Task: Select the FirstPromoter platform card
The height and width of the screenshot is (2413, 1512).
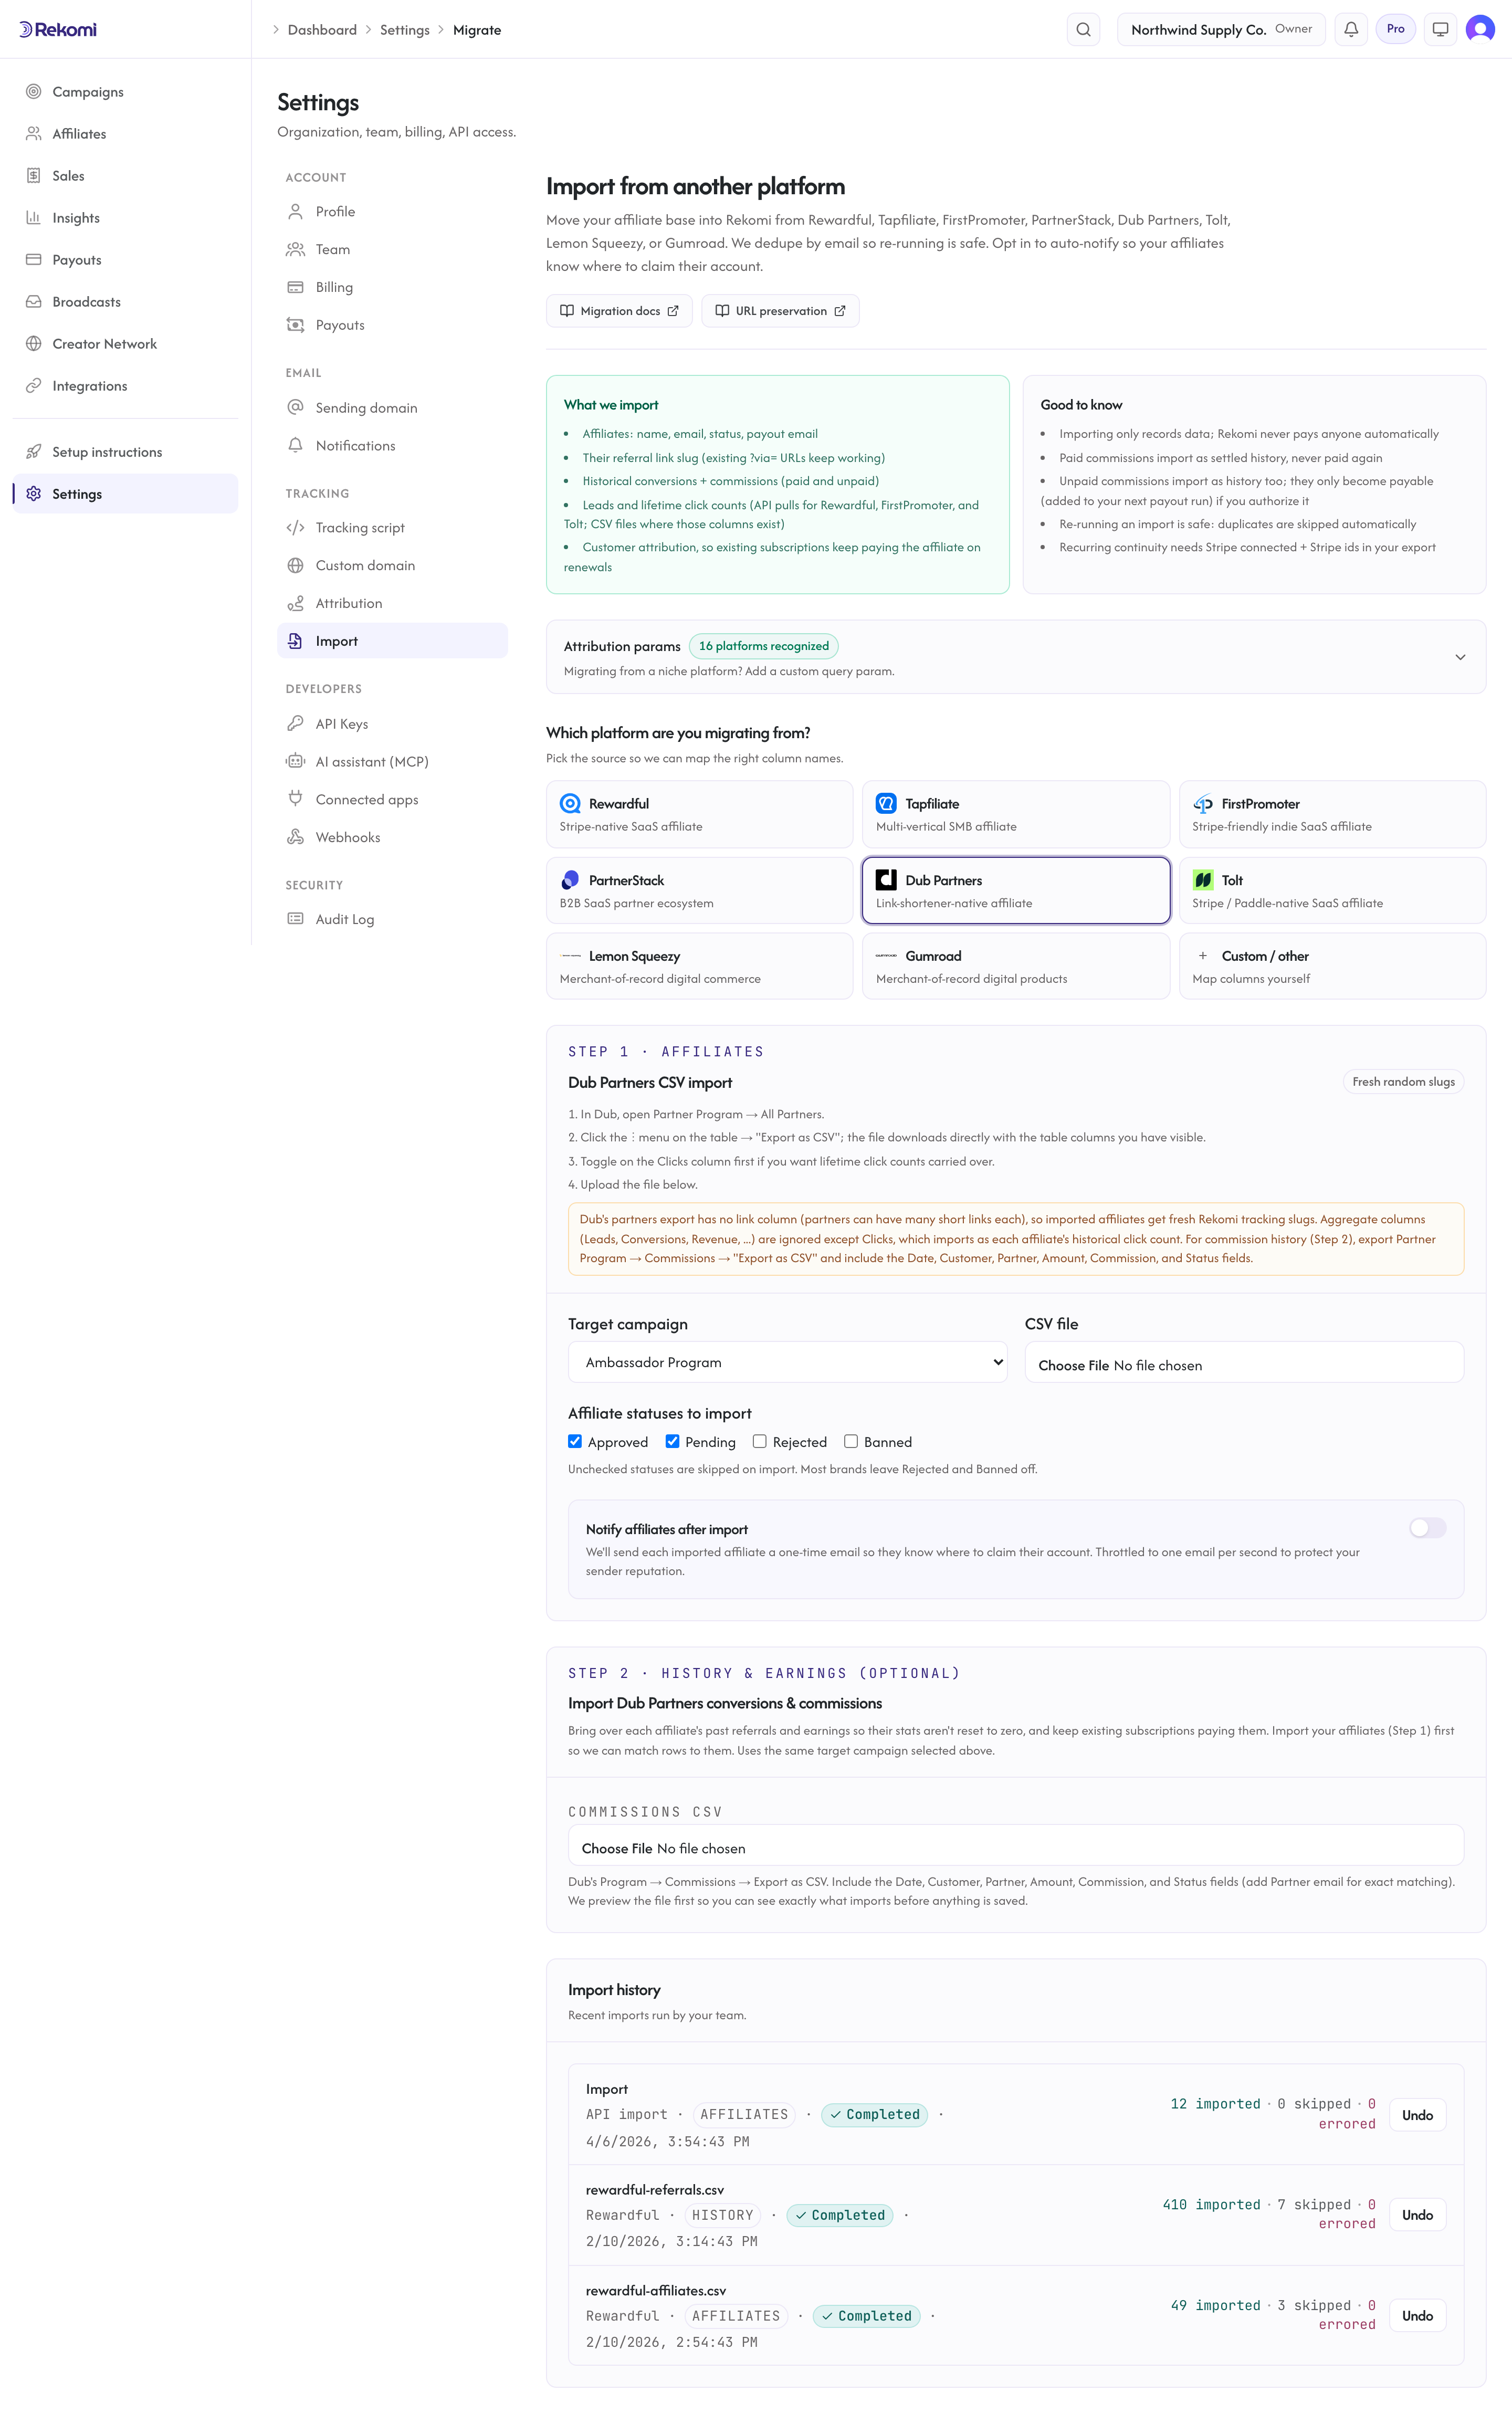Action: pyautogui.click(x=1332, y=814)
